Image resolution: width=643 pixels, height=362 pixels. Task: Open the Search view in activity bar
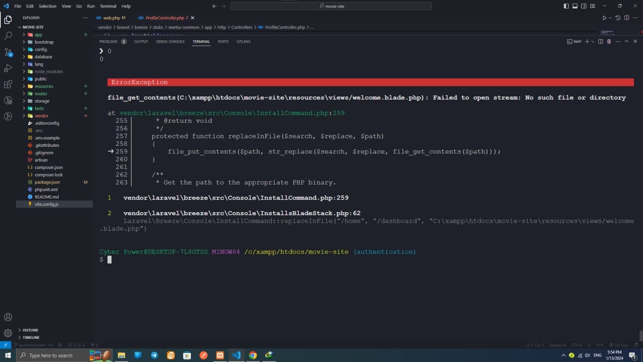pyautogui.click(x=8, y=36)
